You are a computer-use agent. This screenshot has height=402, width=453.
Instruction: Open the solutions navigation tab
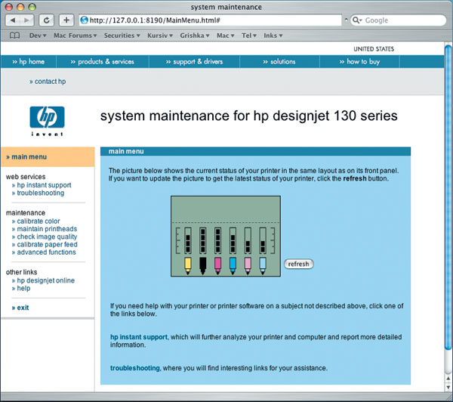(x=279, y=62)
